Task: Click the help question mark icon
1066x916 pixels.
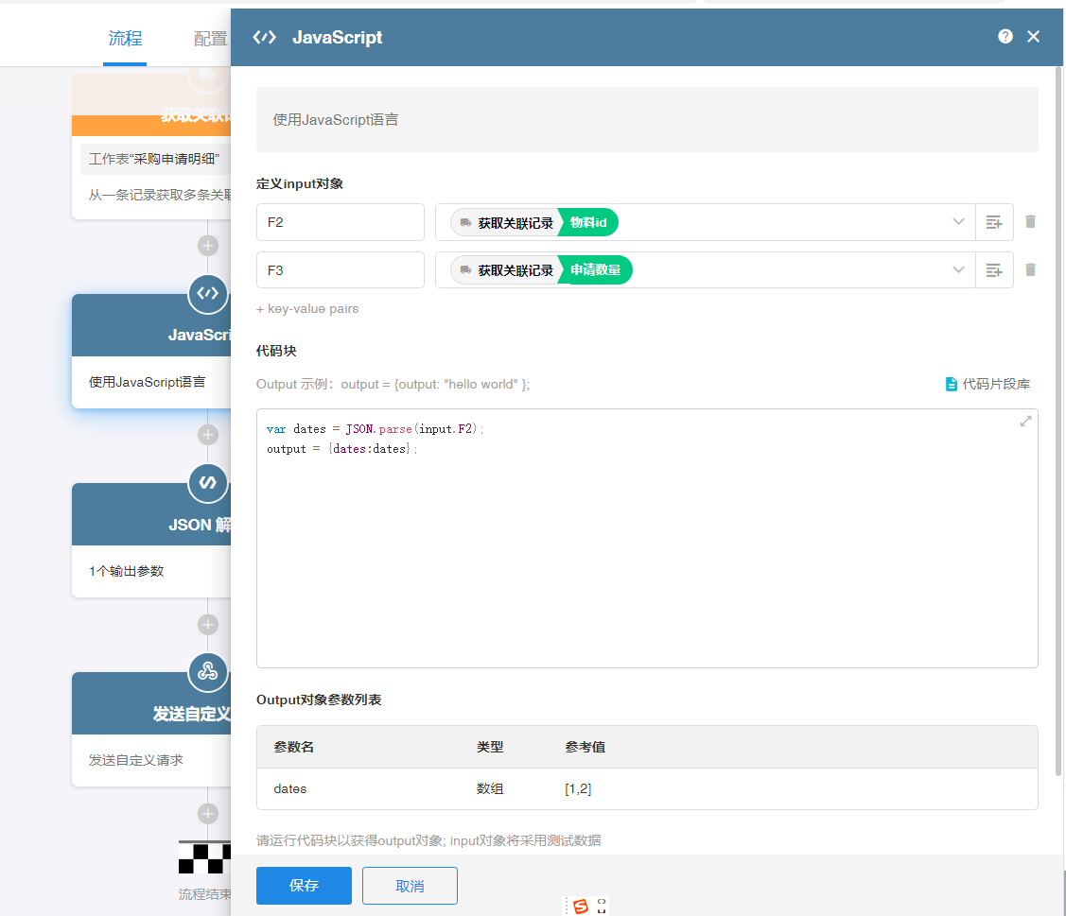Action: pos(1005,37)
